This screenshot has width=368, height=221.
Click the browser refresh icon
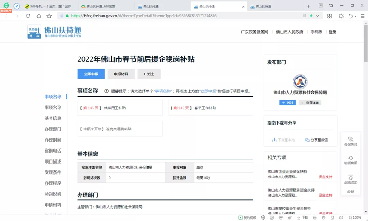pos(28,16)
